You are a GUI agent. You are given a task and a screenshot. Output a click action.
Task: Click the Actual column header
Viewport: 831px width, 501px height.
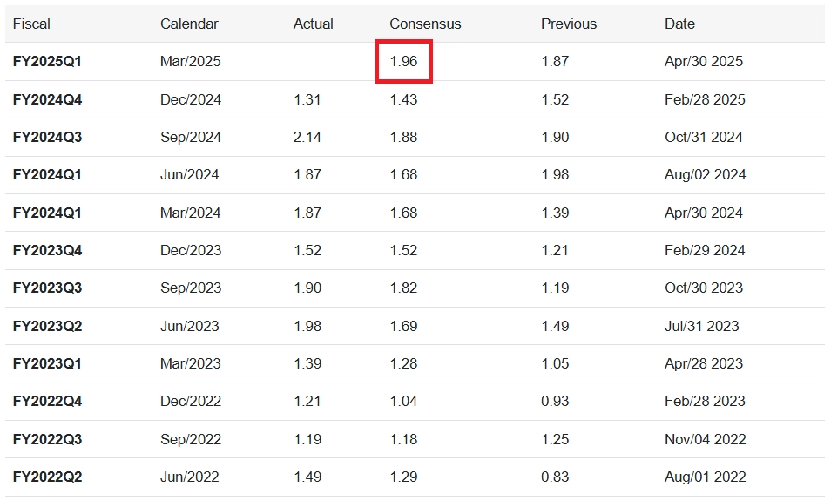(314, 24)
